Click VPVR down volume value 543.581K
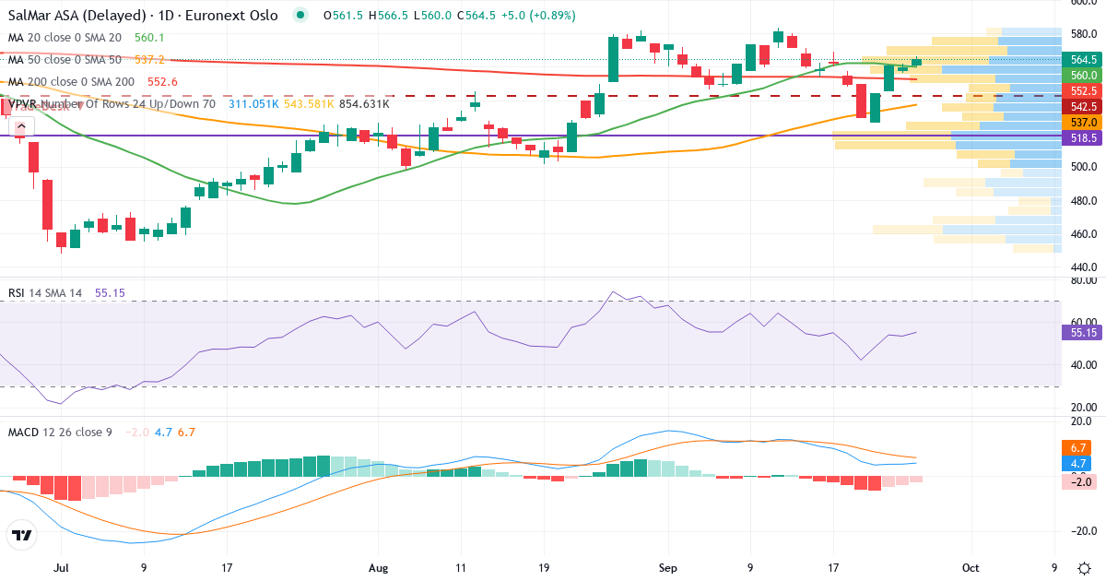1106x581 pixels. tap(309, 104)
